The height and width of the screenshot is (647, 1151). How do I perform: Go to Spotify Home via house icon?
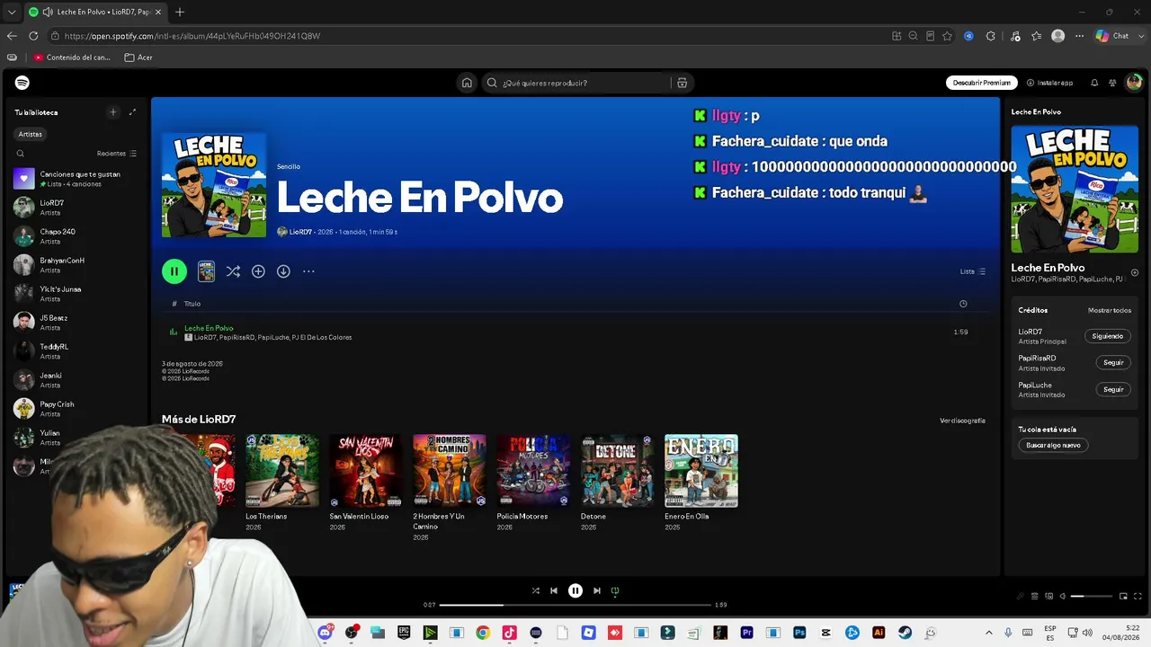coord(467,83)
